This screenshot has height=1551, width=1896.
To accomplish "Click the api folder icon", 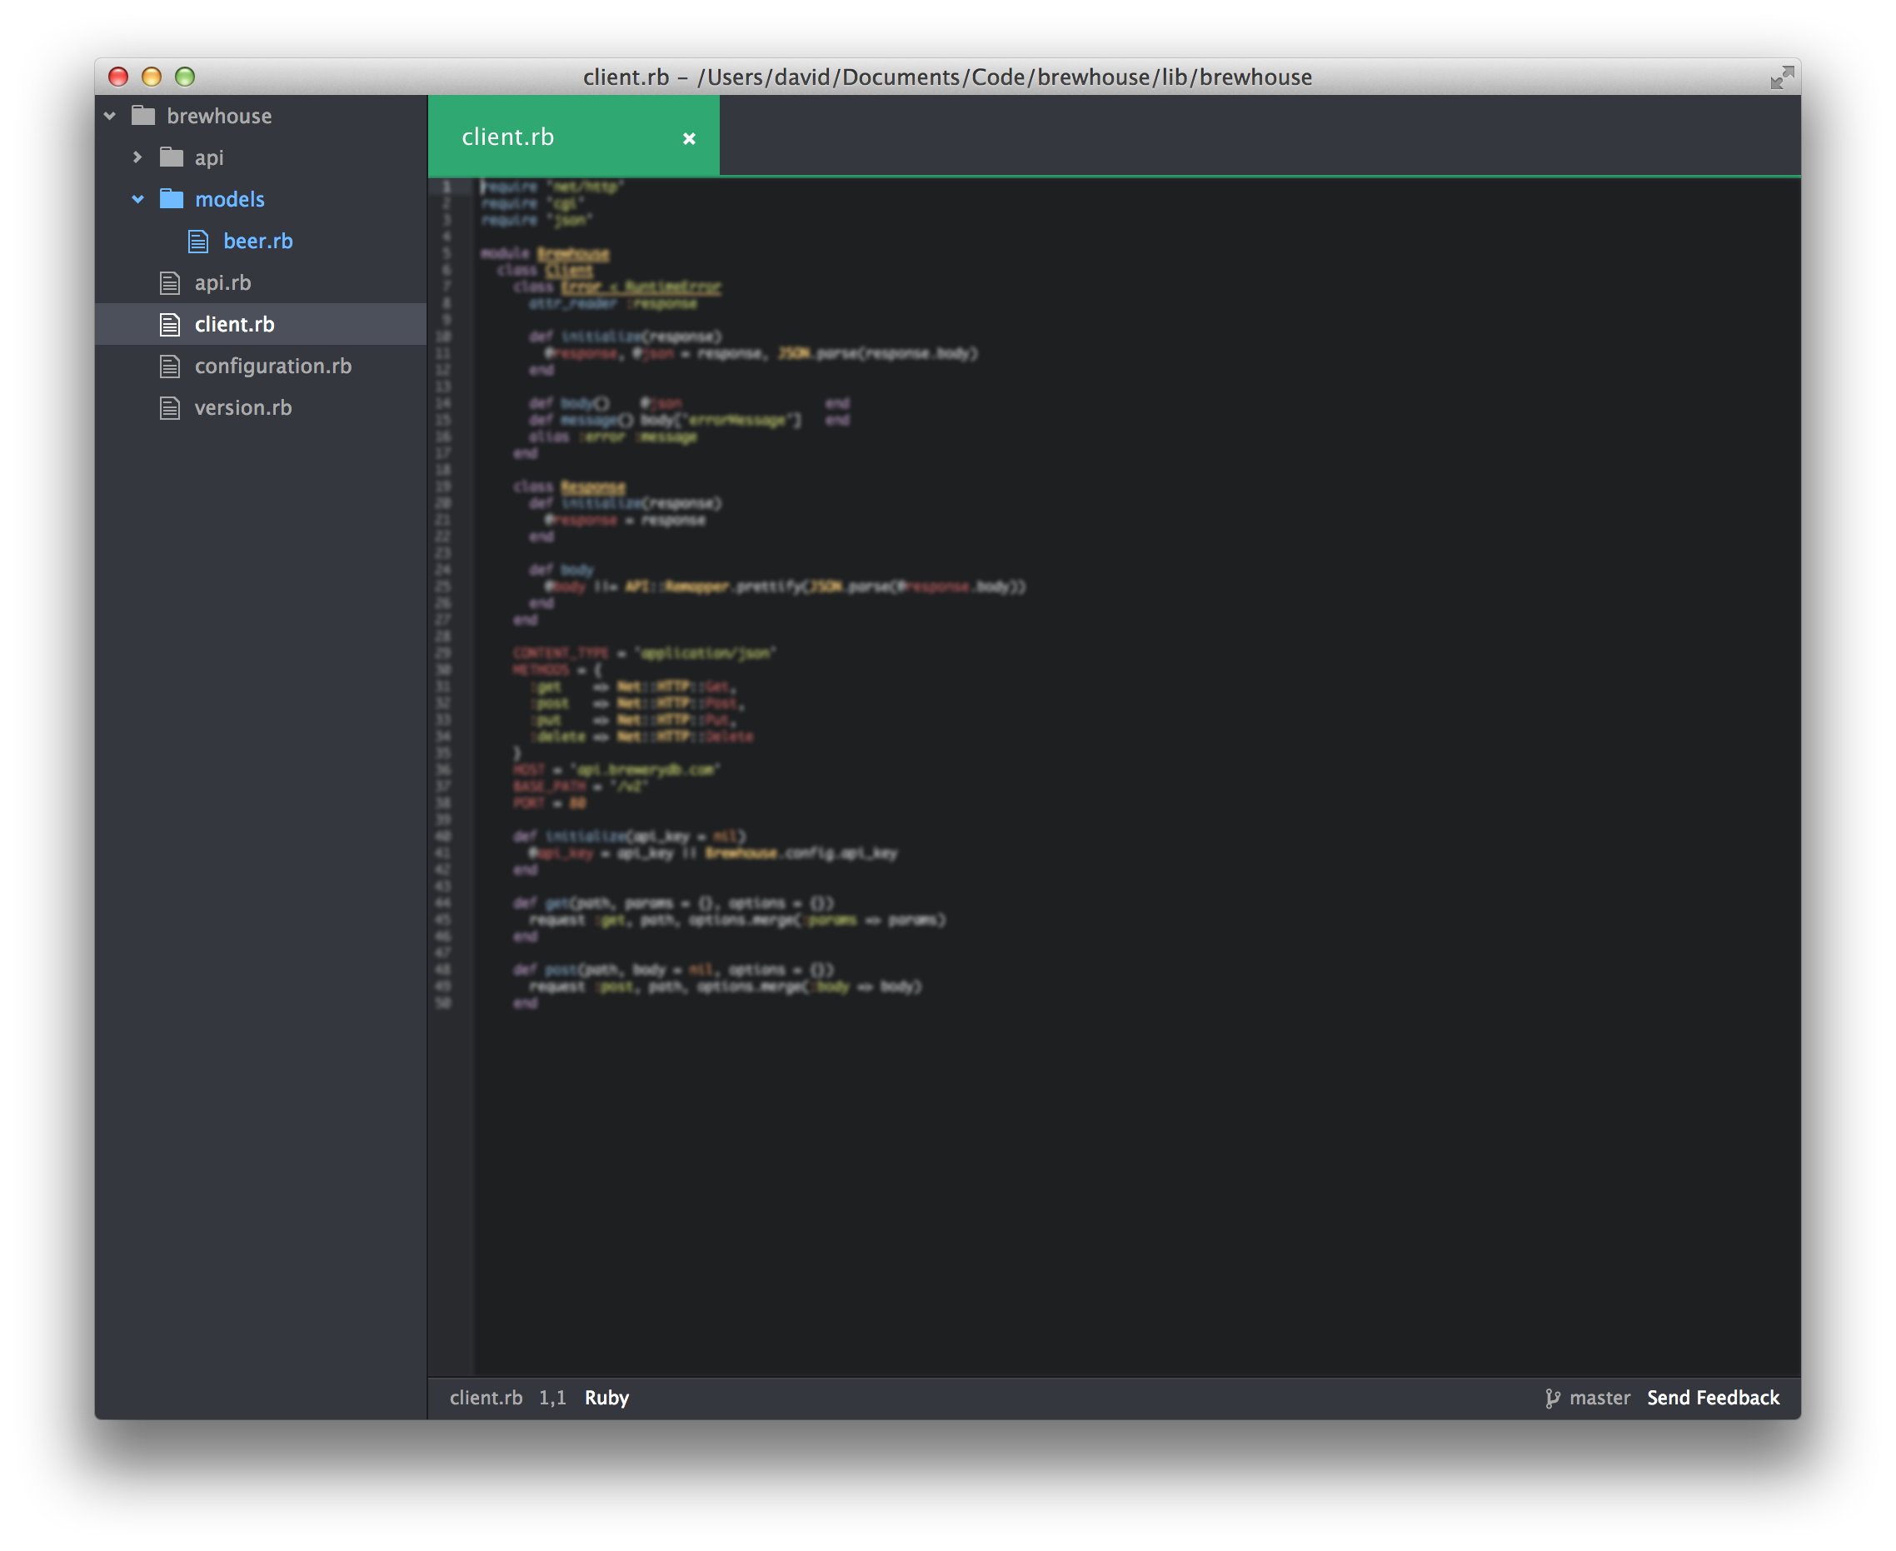I will tap(172, 157).
